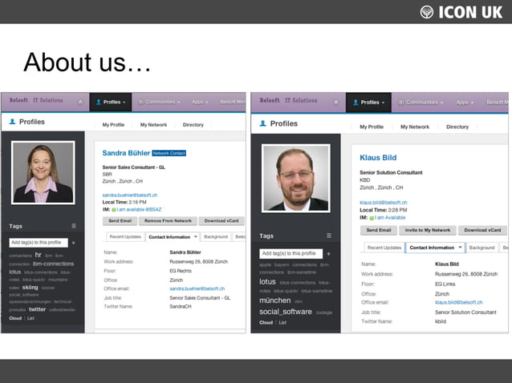Click münchen tag in Klaus's cloud
512x383 pixels.
[x=275, y=300]
